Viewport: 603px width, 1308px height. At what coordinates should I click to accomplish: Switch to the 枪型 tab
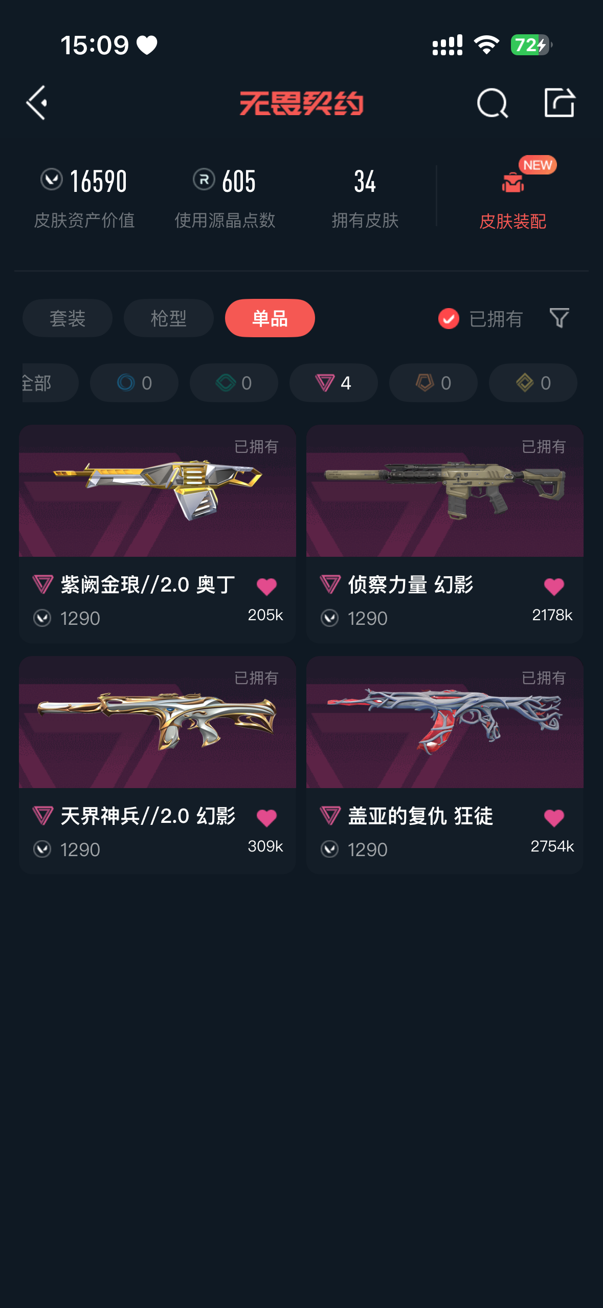click(x=169, y=318)
